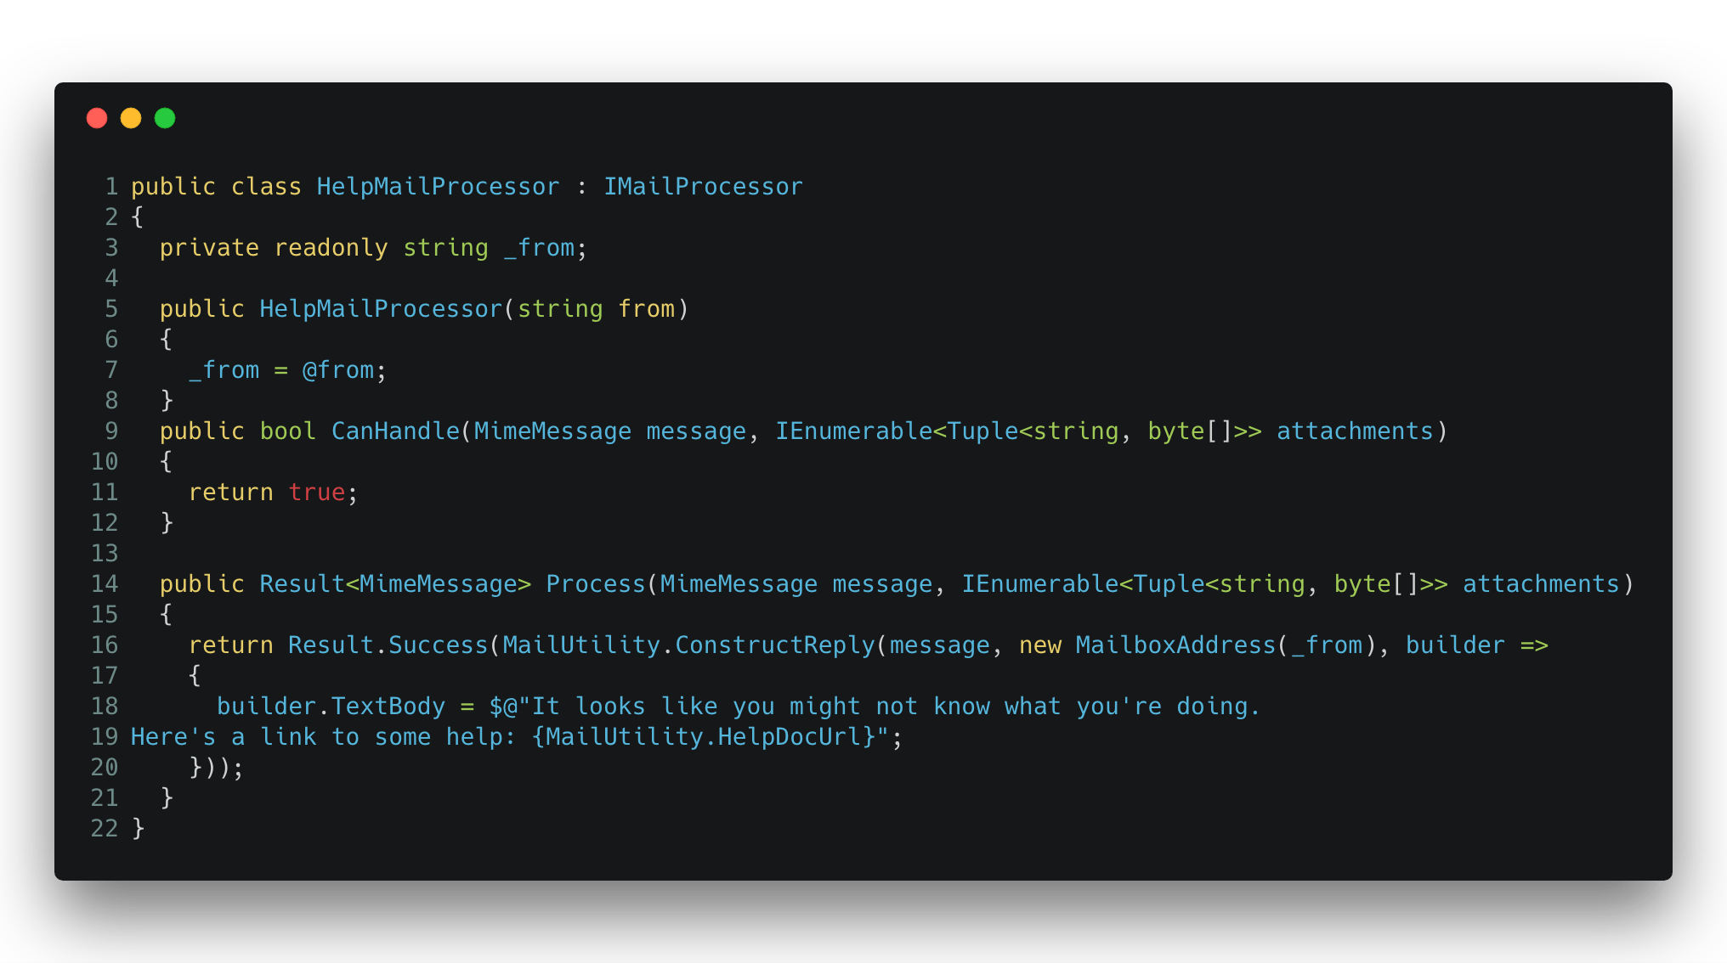Screen dimensions: 1727x963
Task: Click HelpDocUrl in the interpolated string
Action: point(790,737)
